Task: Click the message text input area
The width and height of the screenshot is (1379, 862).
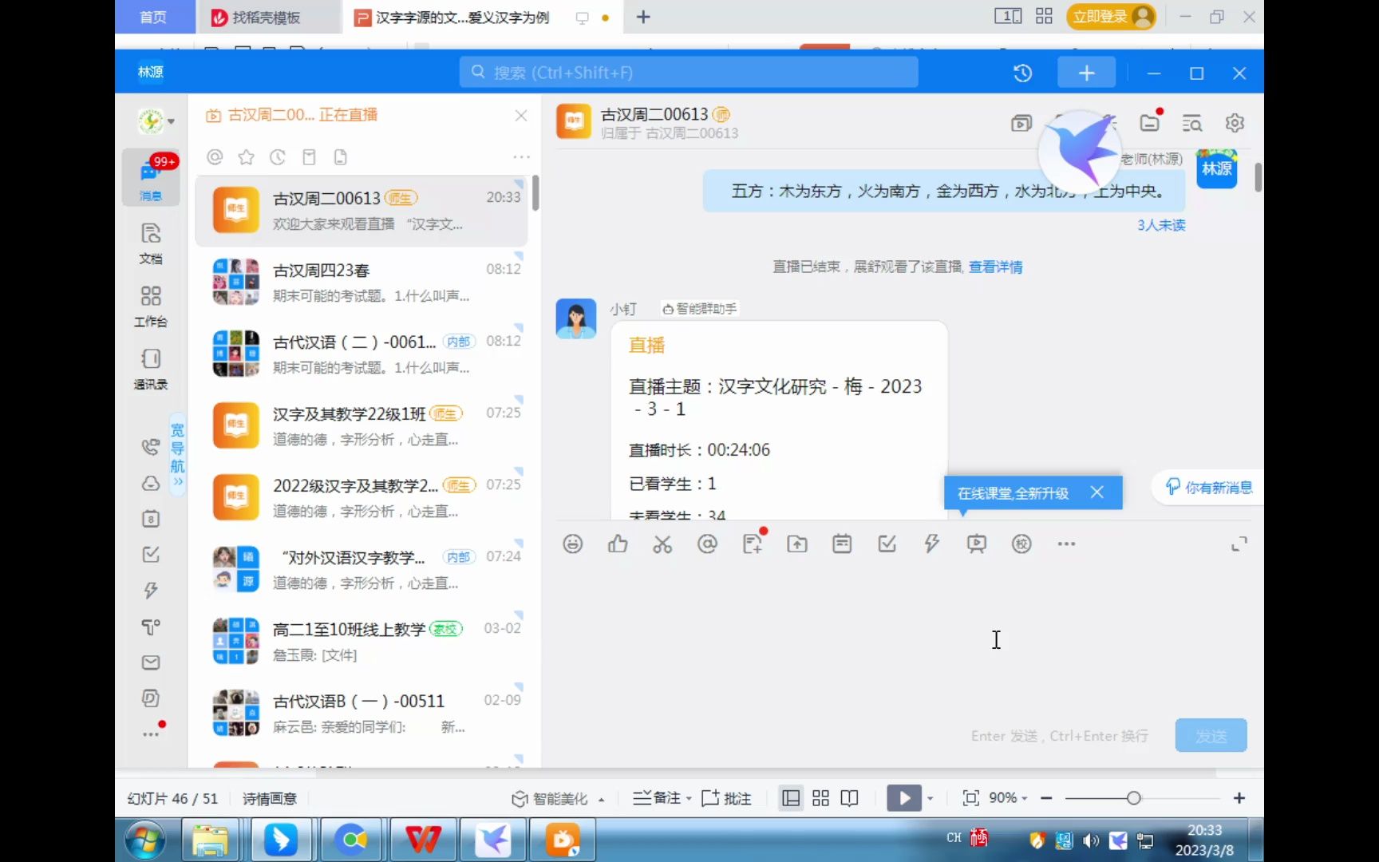Action: (902, 639)
